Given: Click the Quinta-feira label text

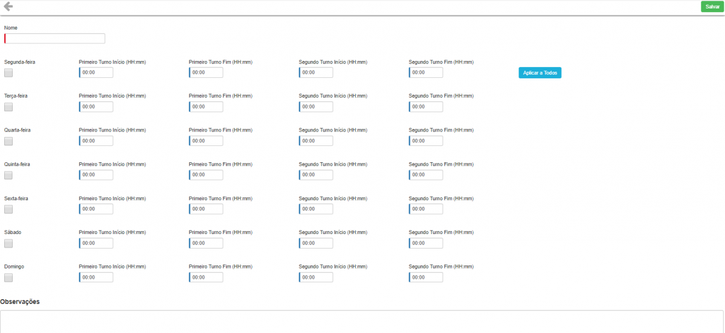Looking at the screenshot, I should pos(17,164).
